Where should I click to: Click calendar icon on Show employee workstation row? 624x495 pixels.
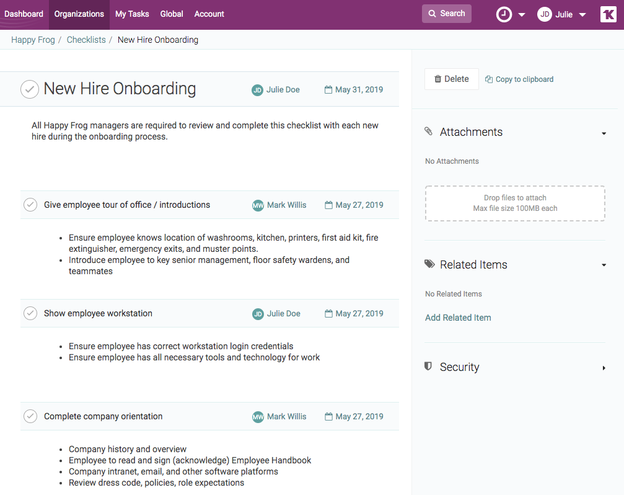coord(328,314)
